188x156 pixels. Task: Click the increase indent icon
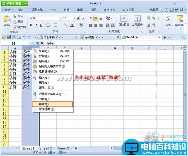click(113, 25)
